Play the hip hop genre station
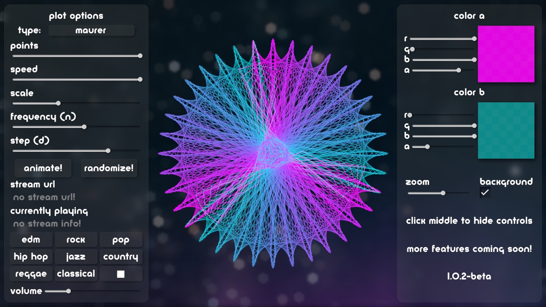Viewport: 546px width, 307px height. 31,257
